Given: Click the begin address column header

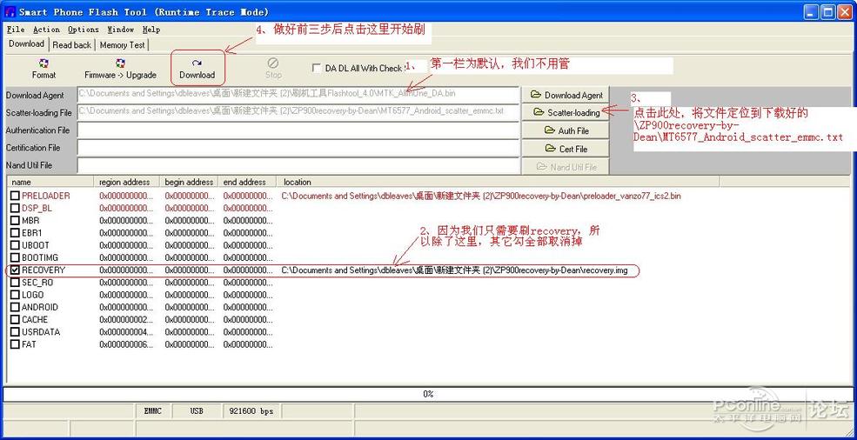Looking at the screenshot, I should pos(189,182).
